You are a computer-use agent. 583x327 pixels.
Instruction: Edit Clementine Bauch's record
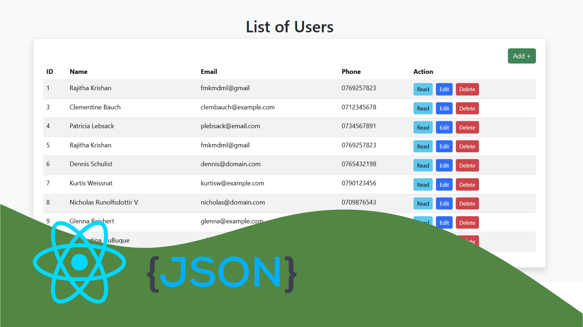point(444,108)
